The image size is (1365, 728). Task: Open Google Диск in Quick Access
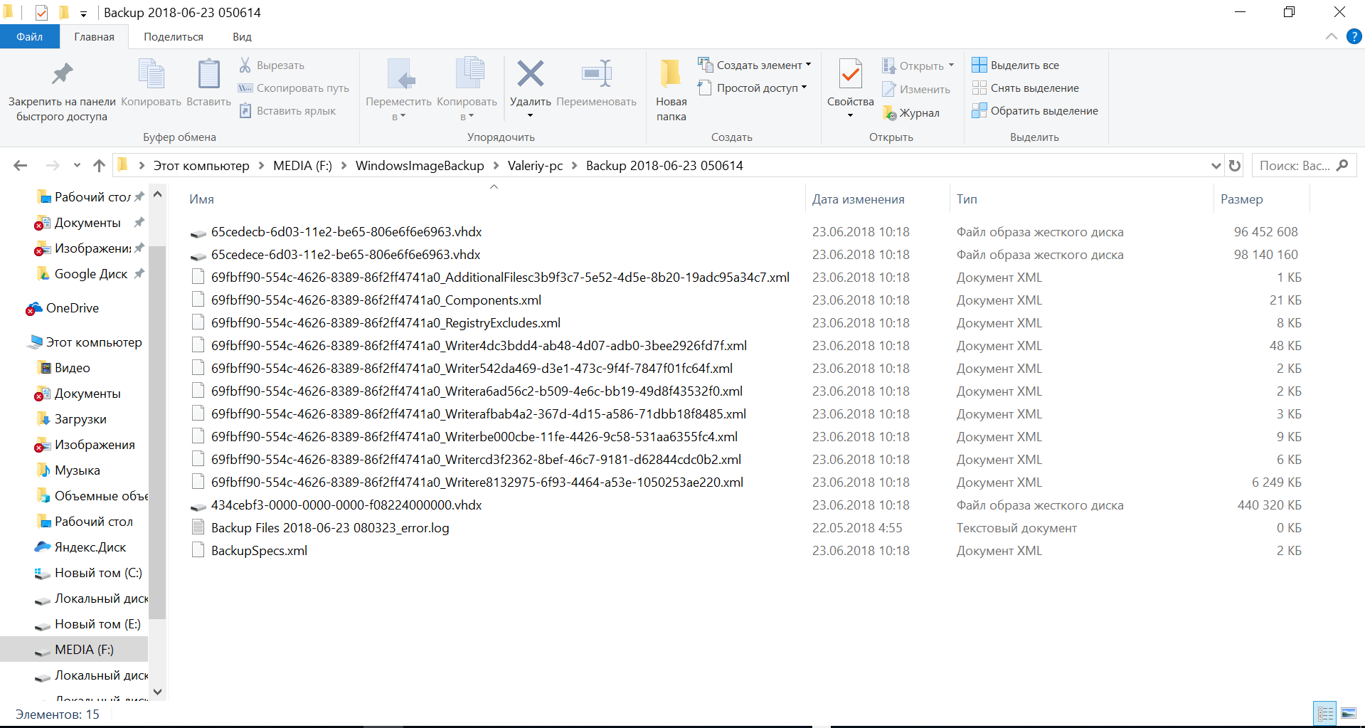tap(82, 274)
